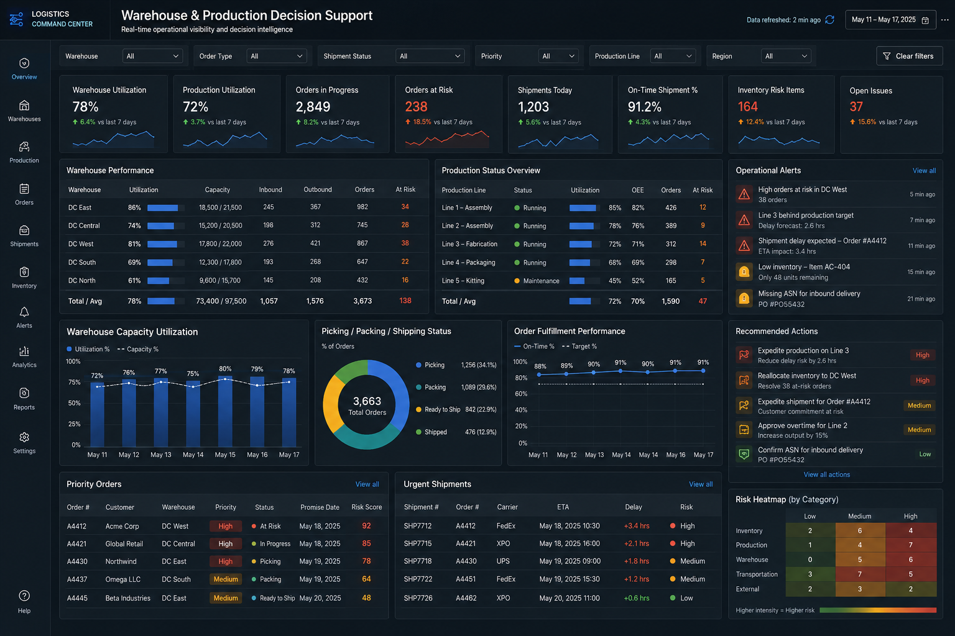Viewport: 955px width, 636px height.
Task: Open the Warehouse filter dropdown
Action: click(152, 56)
